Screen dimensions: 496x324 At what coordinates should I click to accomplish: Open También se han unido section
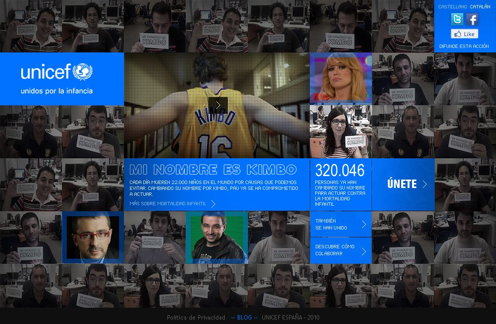[x=332, y=225]
